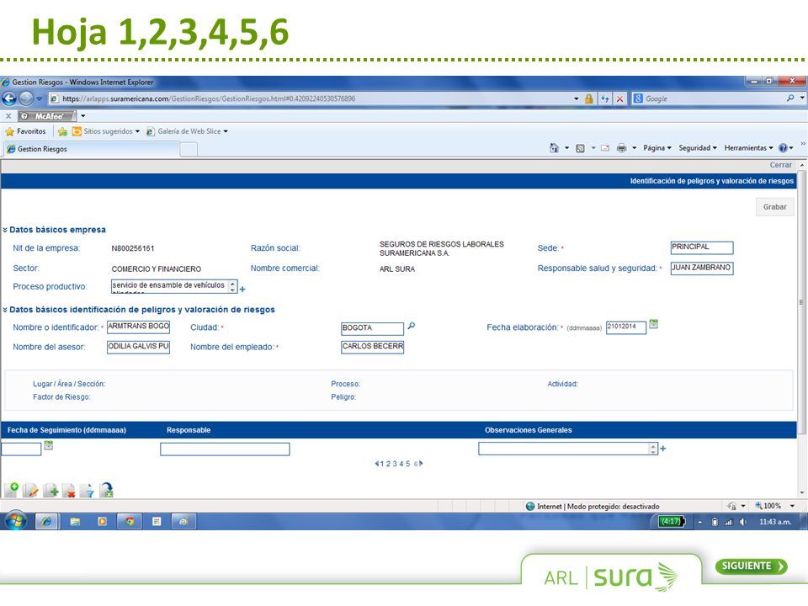Click the search magnifier next to Ciudad
The width and height of the screenshot is (808, 606).
click(x=412, y=326)
